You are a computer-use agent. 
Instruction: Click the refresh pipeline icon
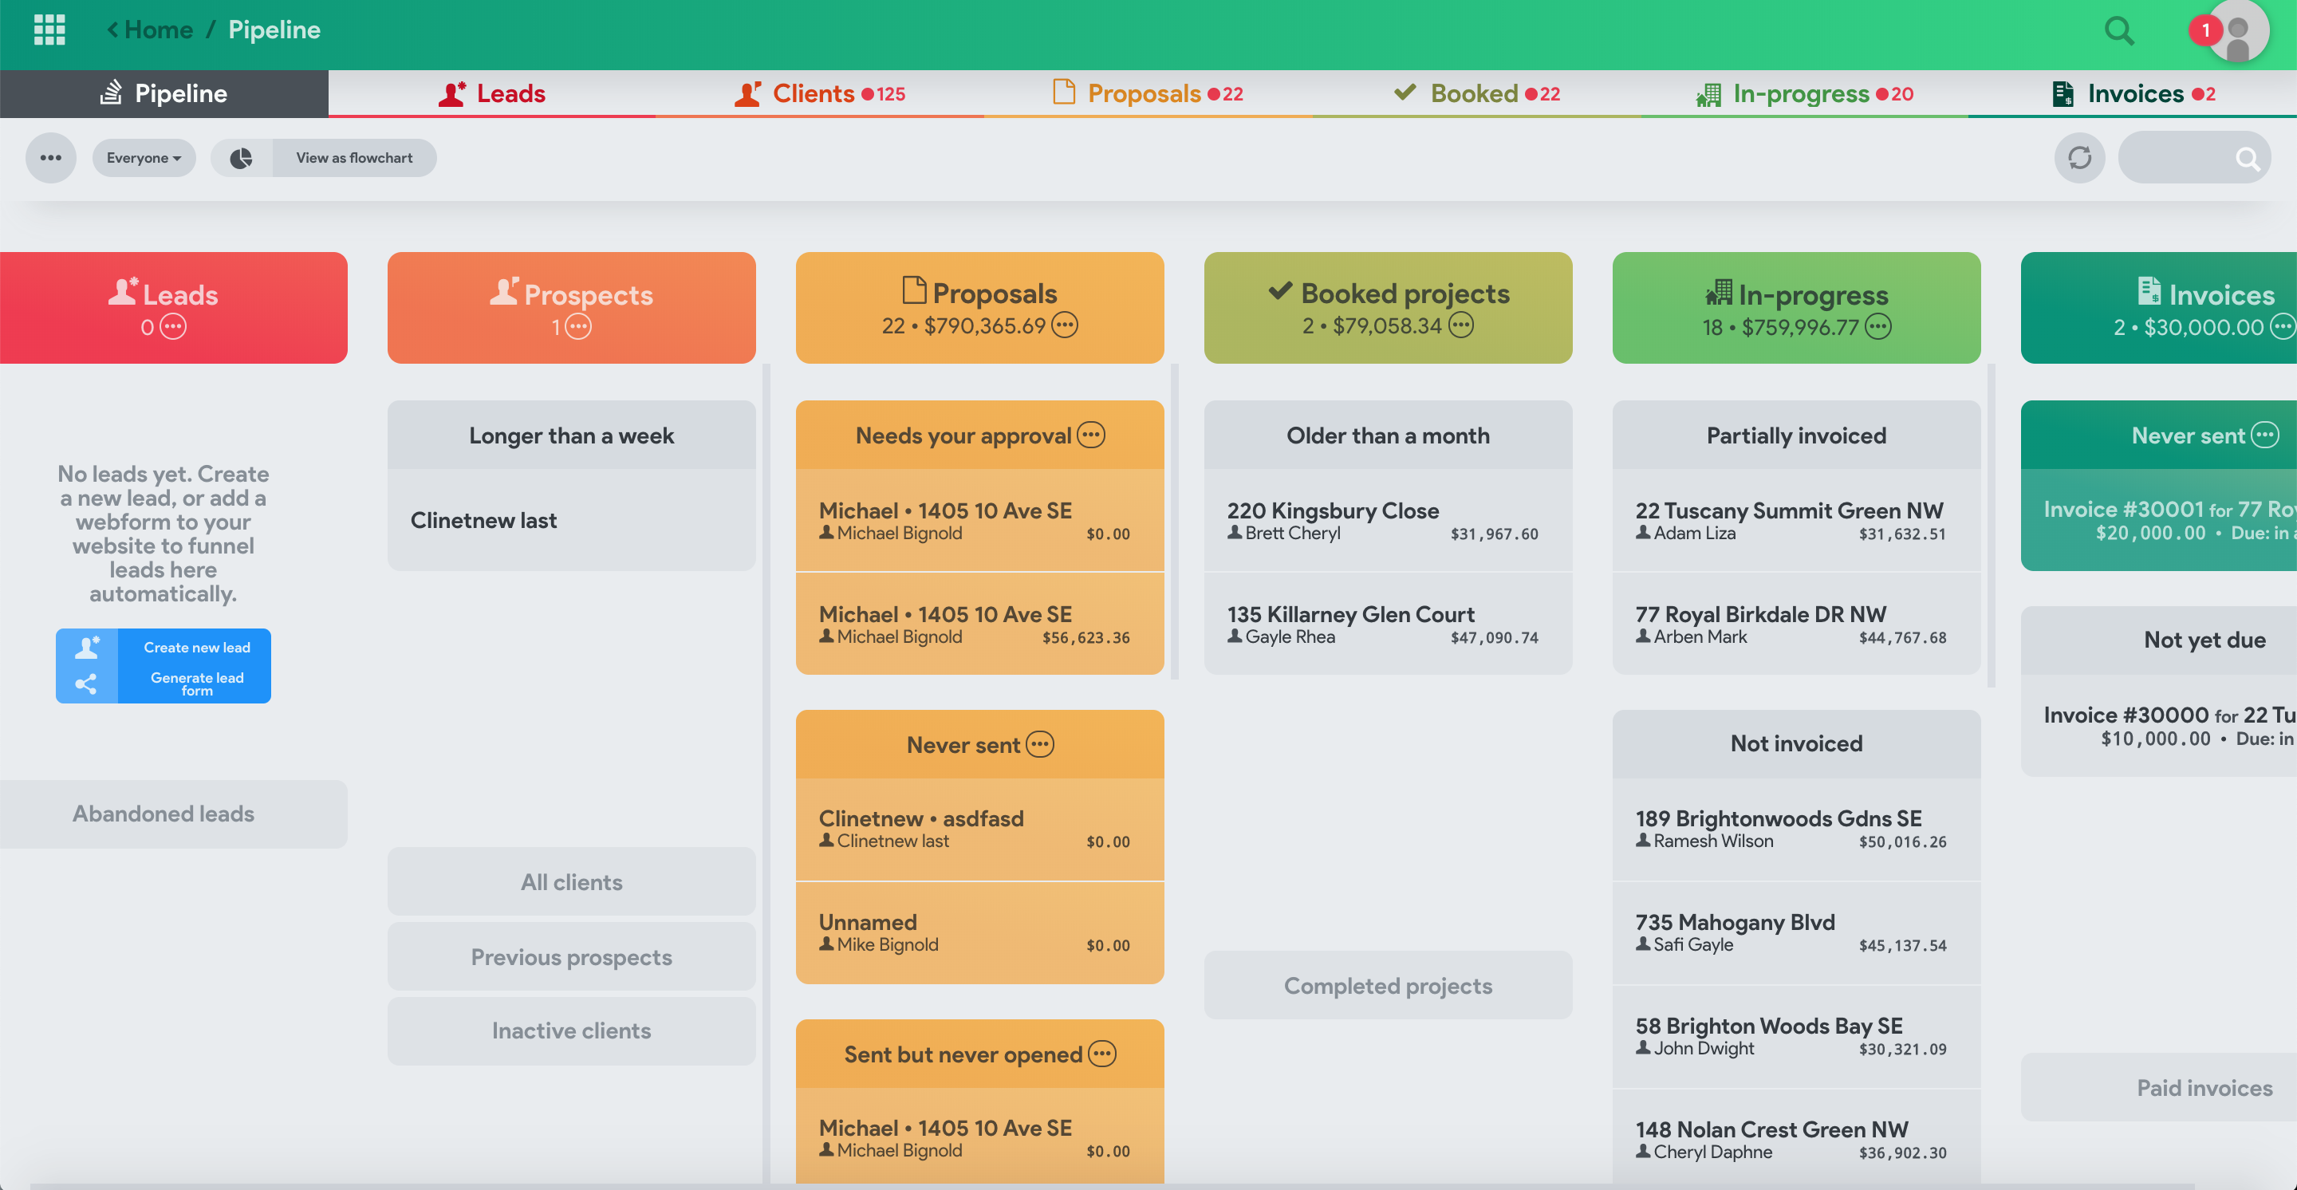pos(2079,158)
